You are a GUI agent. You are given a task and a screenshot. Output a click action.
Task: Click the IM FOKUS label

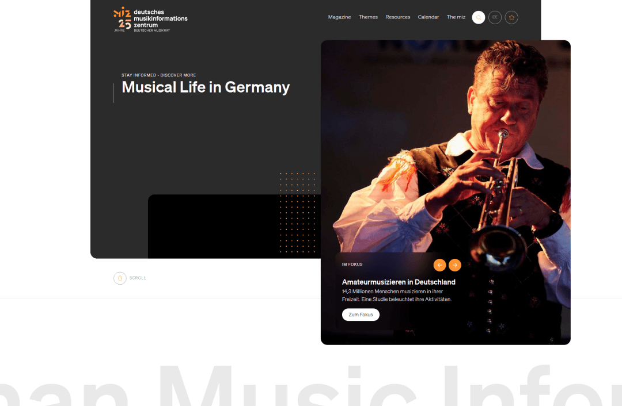352,264
